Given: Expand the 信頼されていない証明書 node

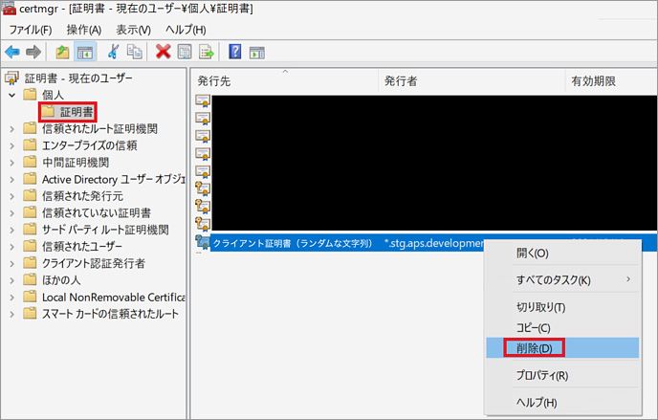Looking at the screenshot, I should point(12,212).
